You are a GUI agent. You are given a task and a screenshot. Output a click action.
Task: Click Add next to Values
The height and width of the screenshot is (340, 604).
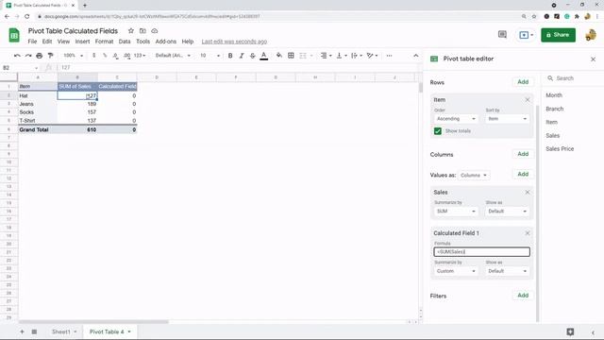(523, 174)
